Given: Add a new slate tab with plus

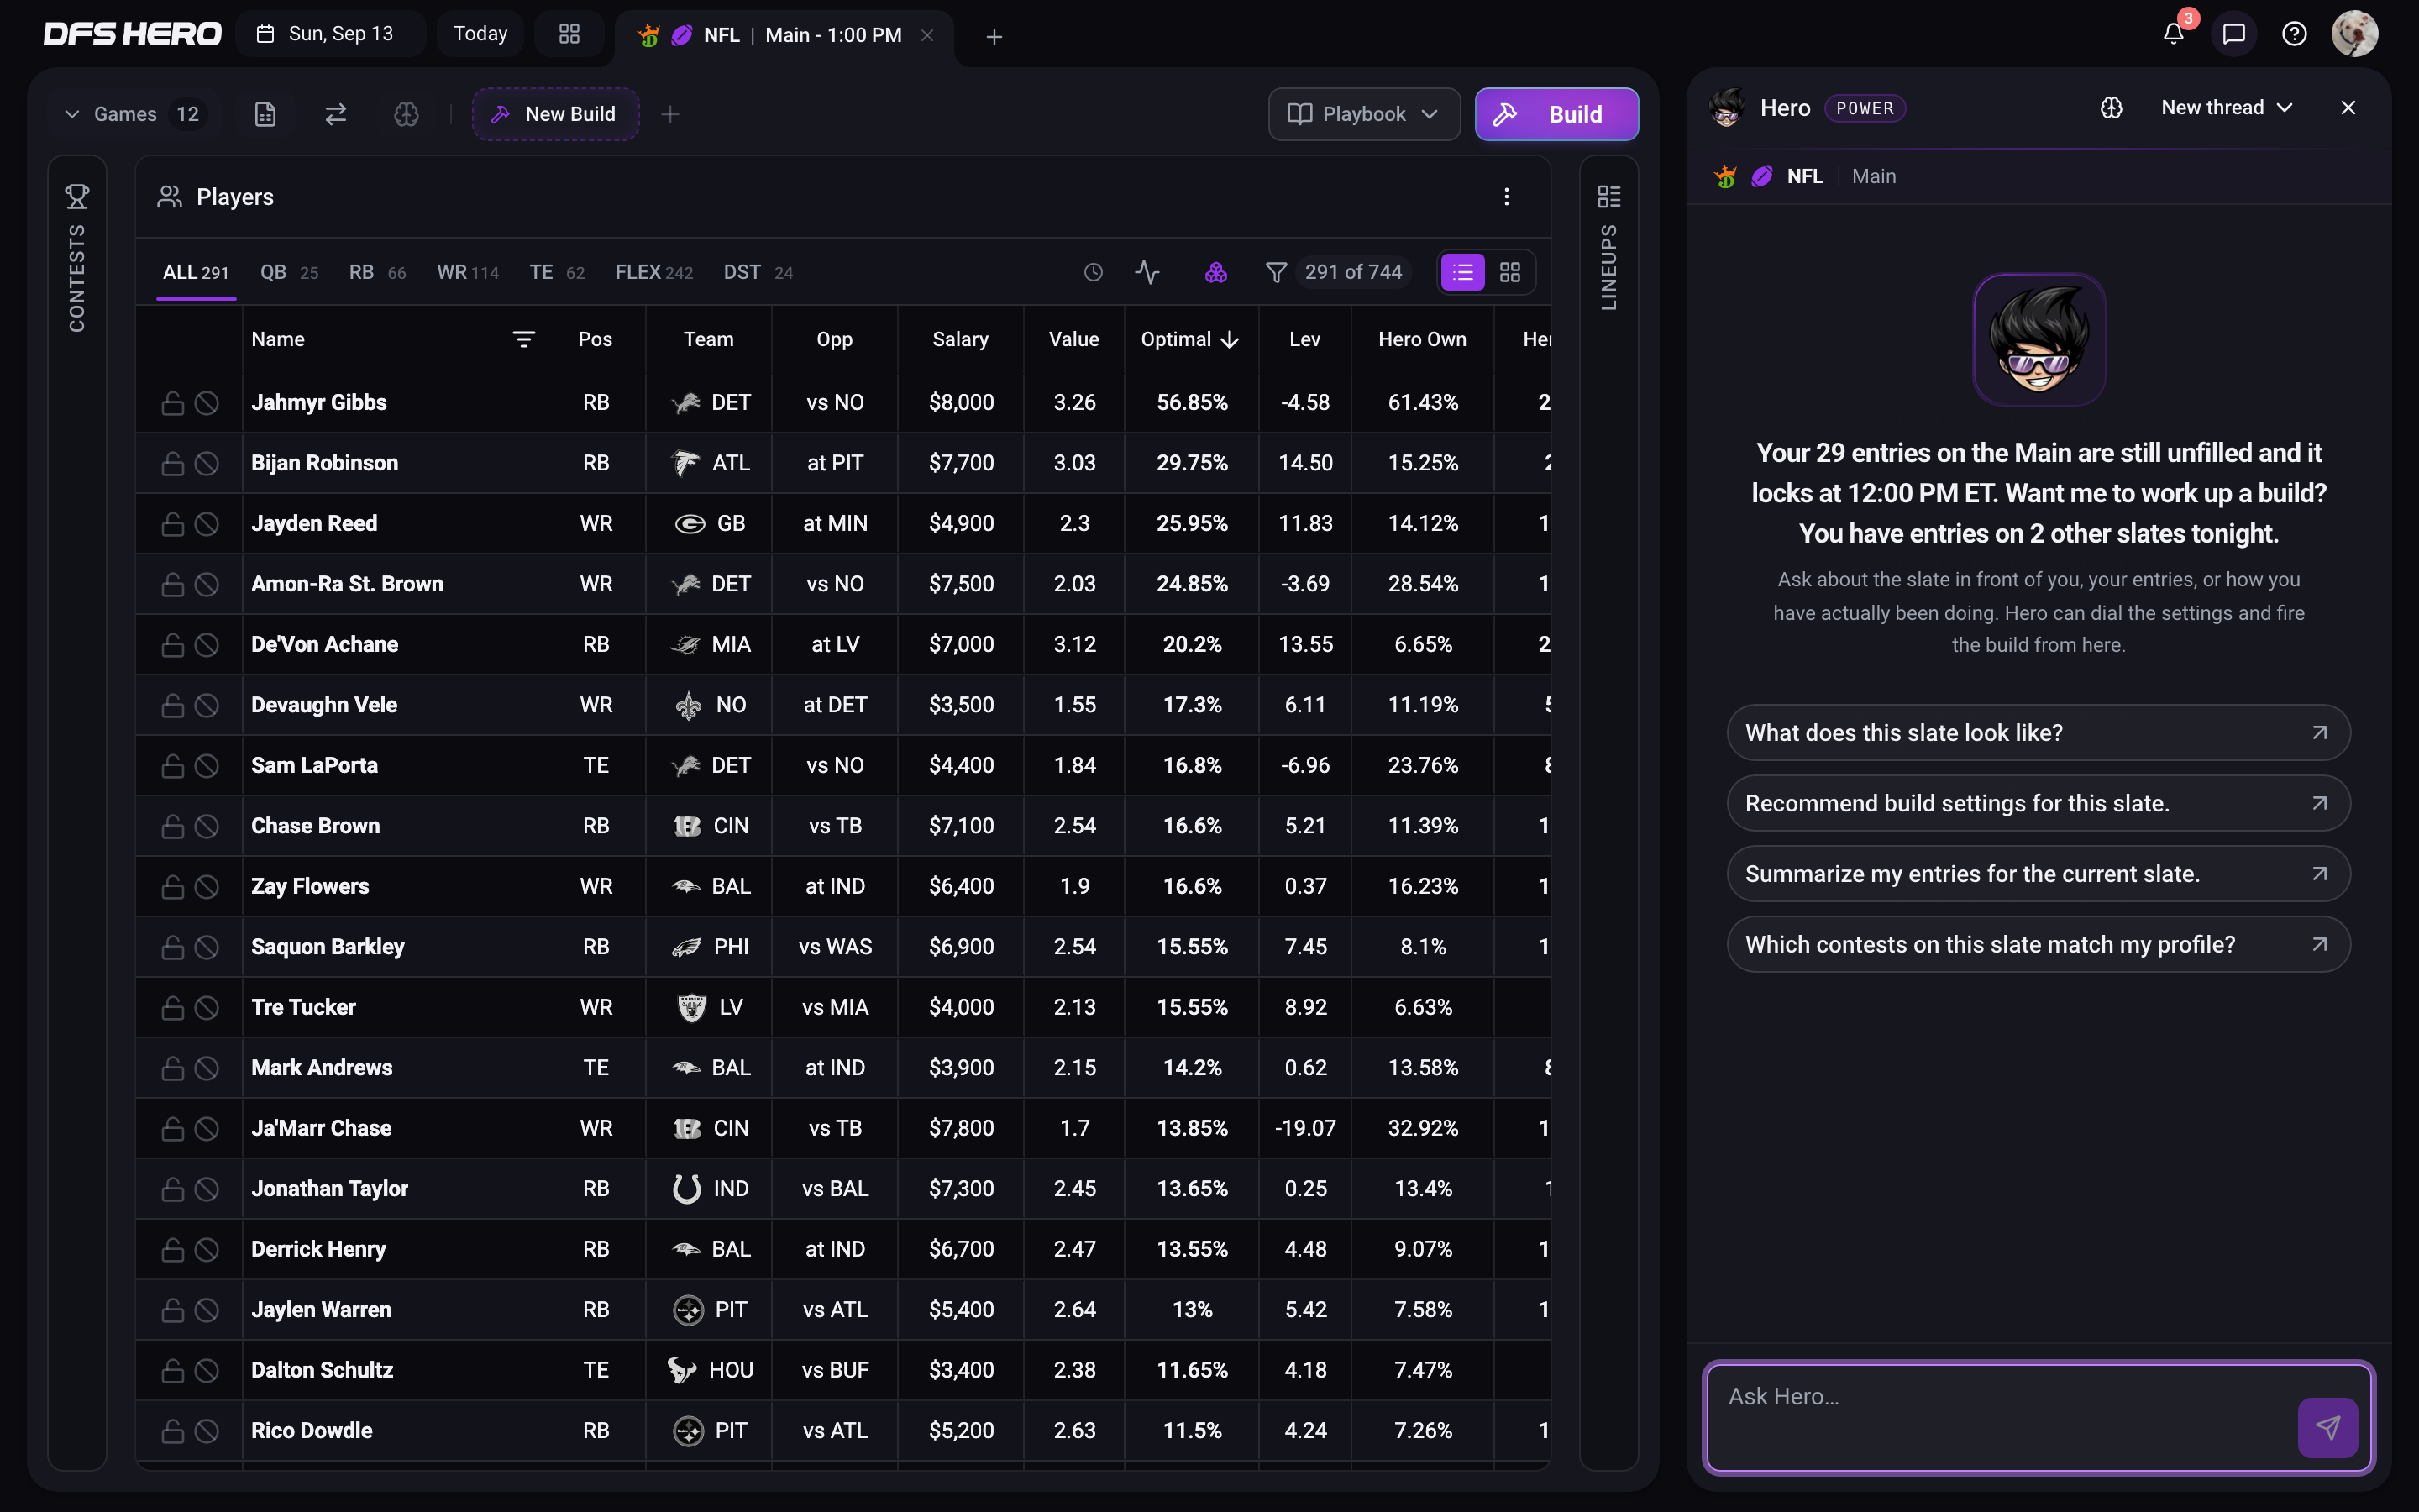Looking at the screenshot, I should click(994, 37).
